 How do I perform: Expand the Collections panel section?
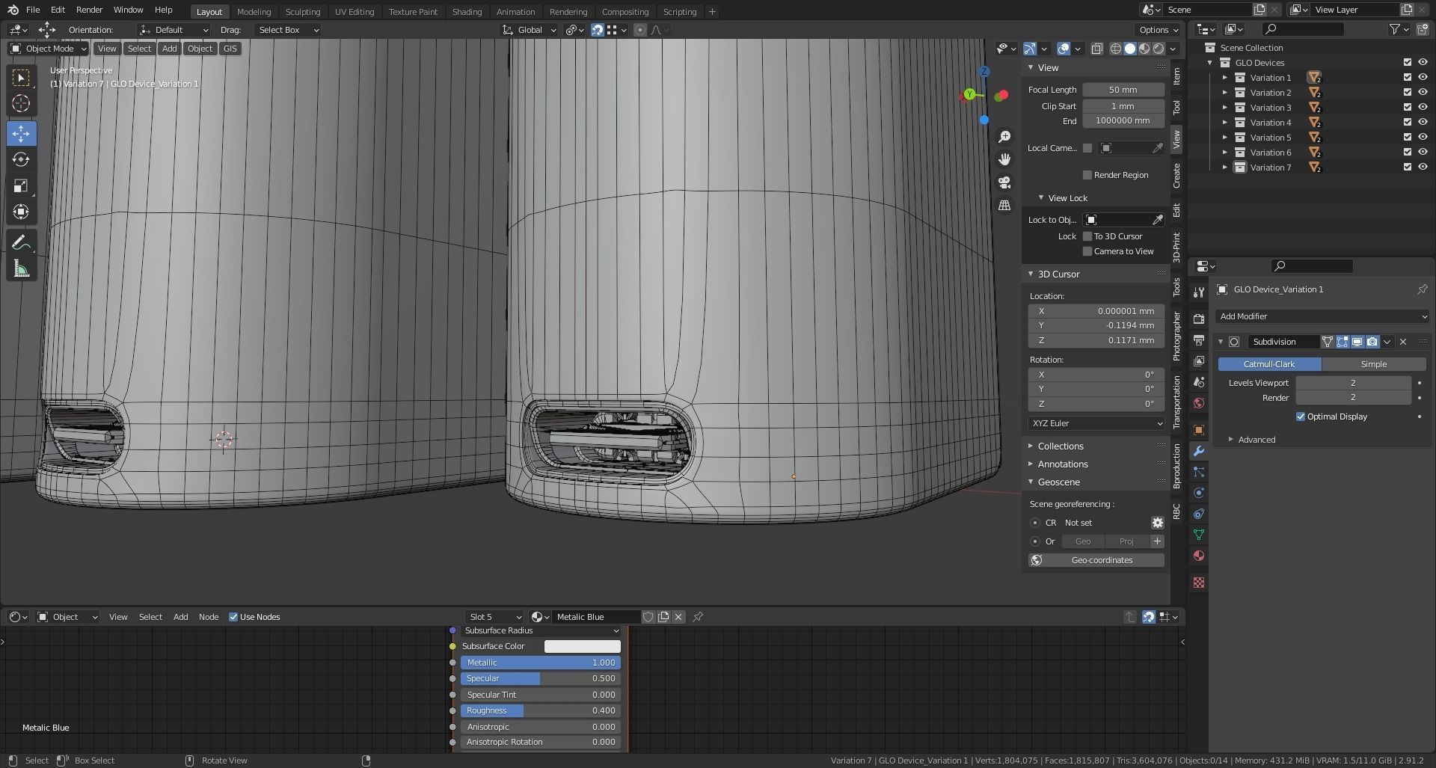tap(1060, 446)
